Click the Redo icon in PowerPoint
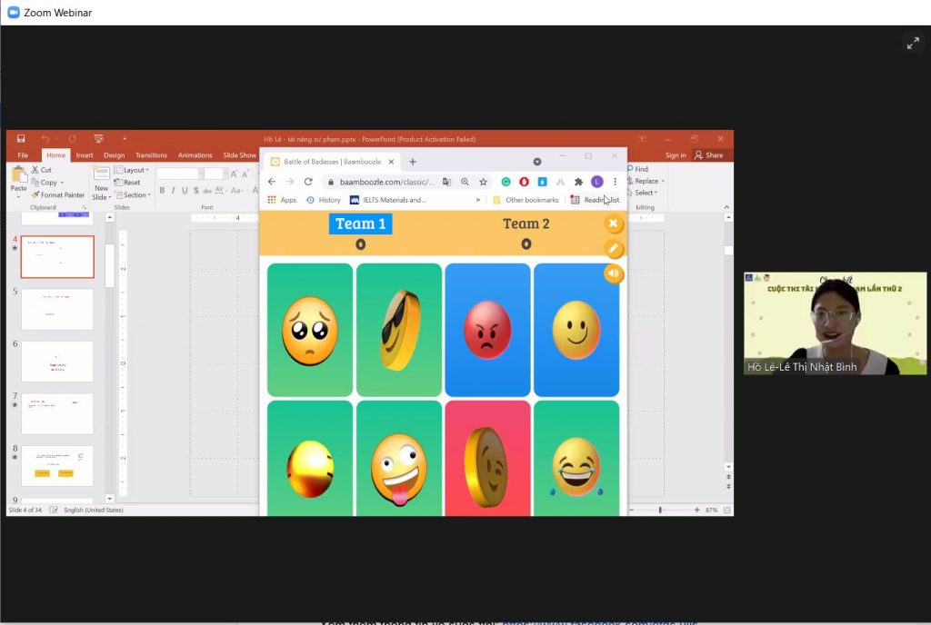This screenshot has height=625, width=931. tap(72, 139)
